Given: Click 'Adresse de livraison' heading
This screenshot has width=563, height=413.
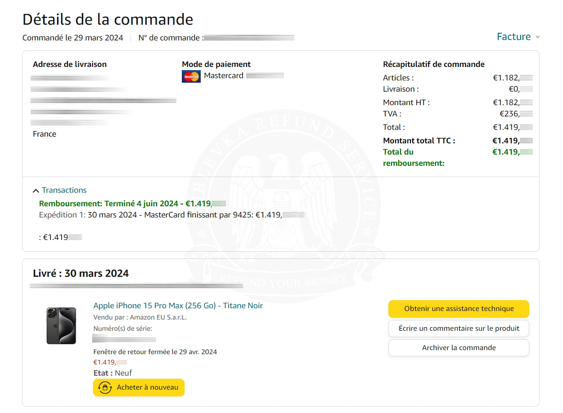Looking at the screenshot, I should [x=70, y=64].
